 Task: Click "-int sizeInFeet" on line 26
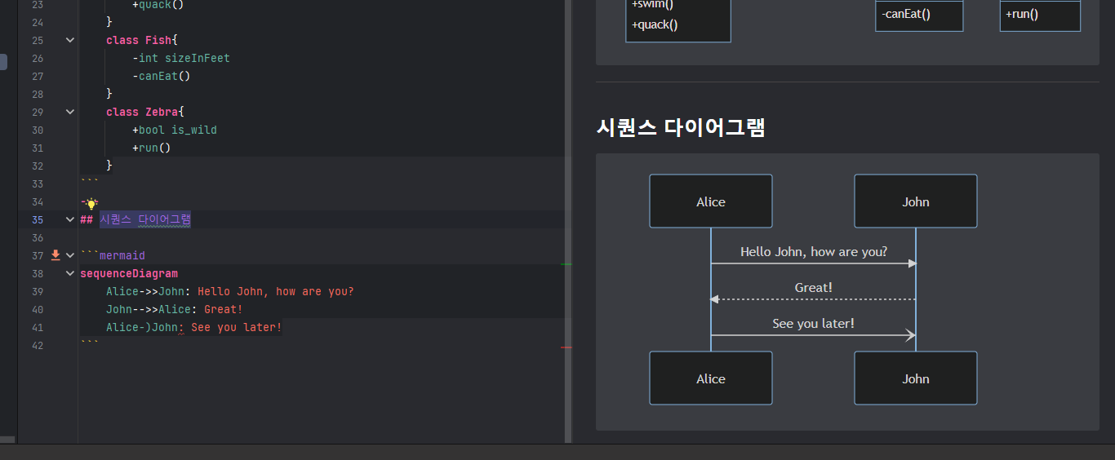tap(181, 58)
